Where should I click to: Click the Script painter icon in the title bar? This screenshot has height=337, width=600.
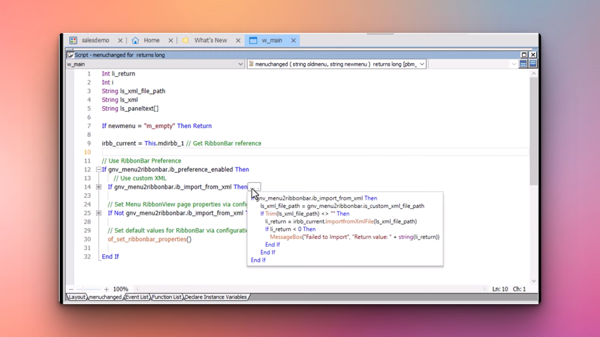(71, 55)
